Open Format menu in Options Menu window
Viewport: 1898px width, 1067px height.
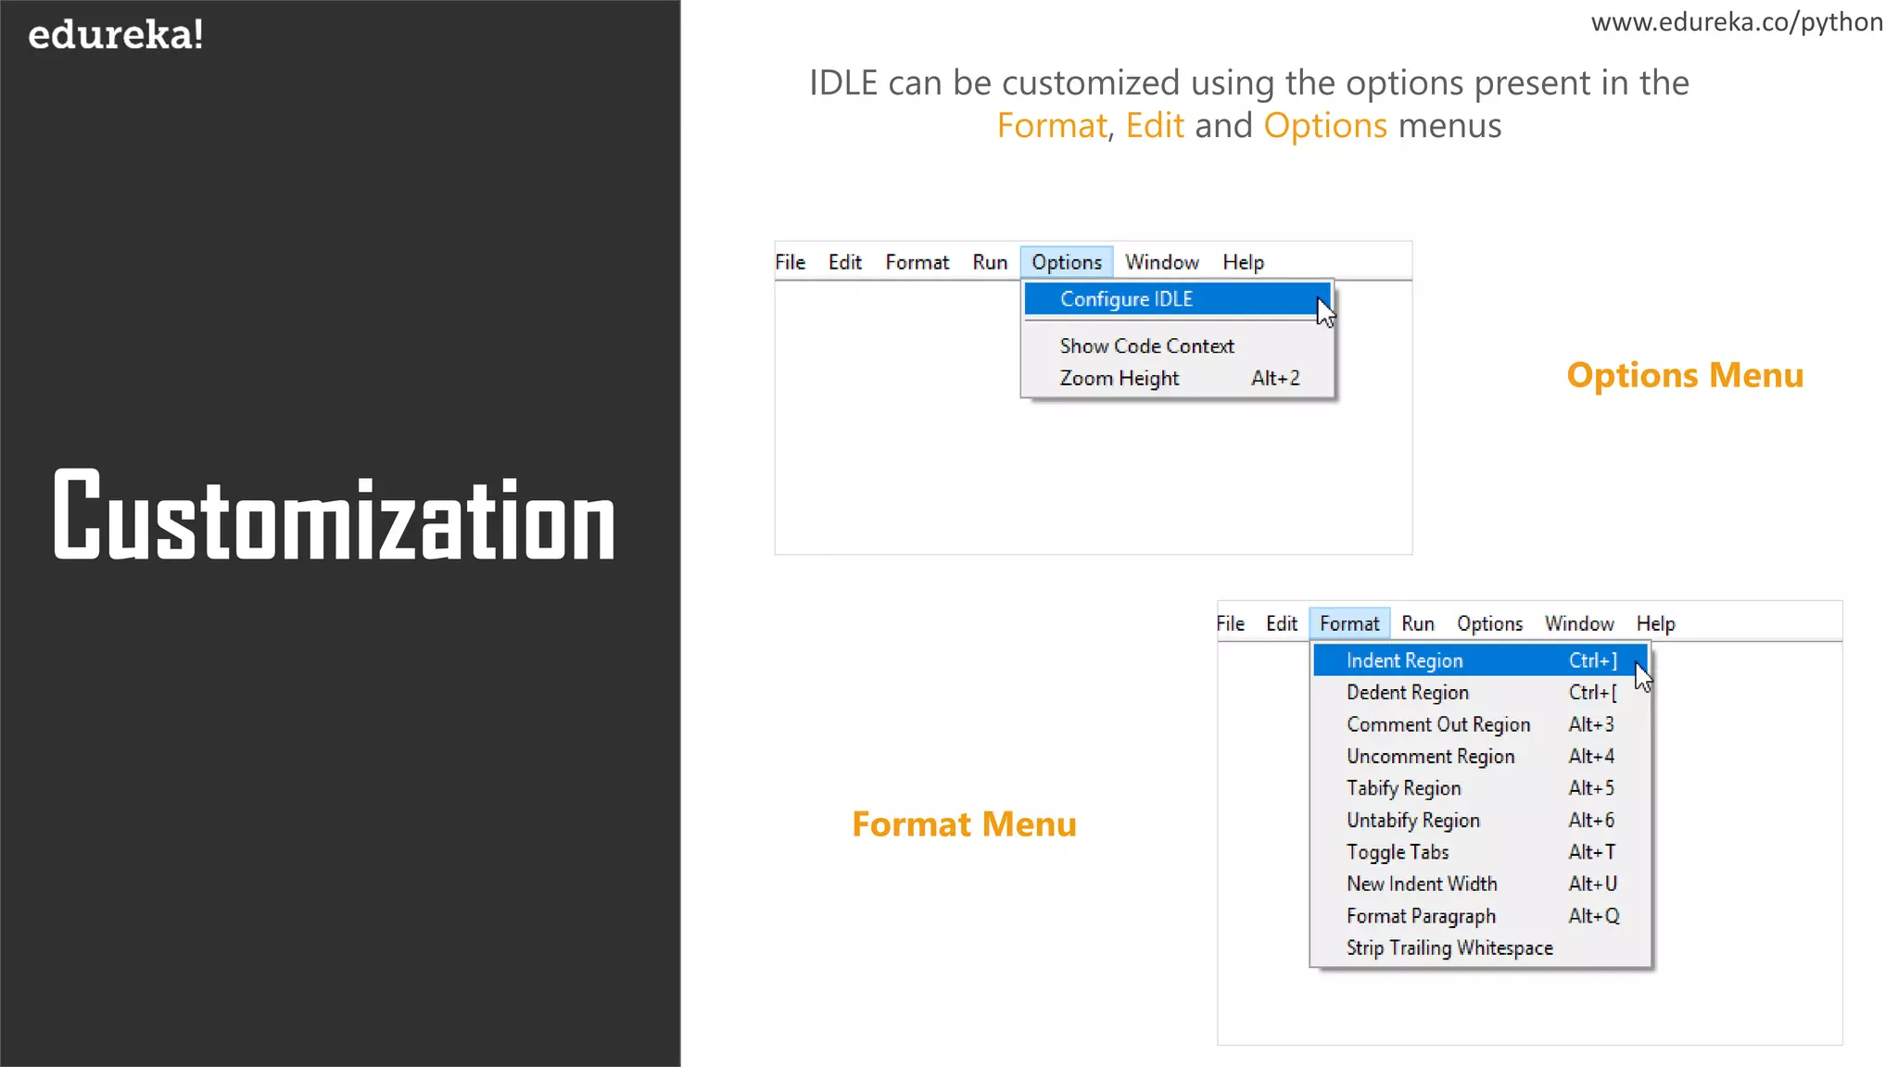(917, 262)
